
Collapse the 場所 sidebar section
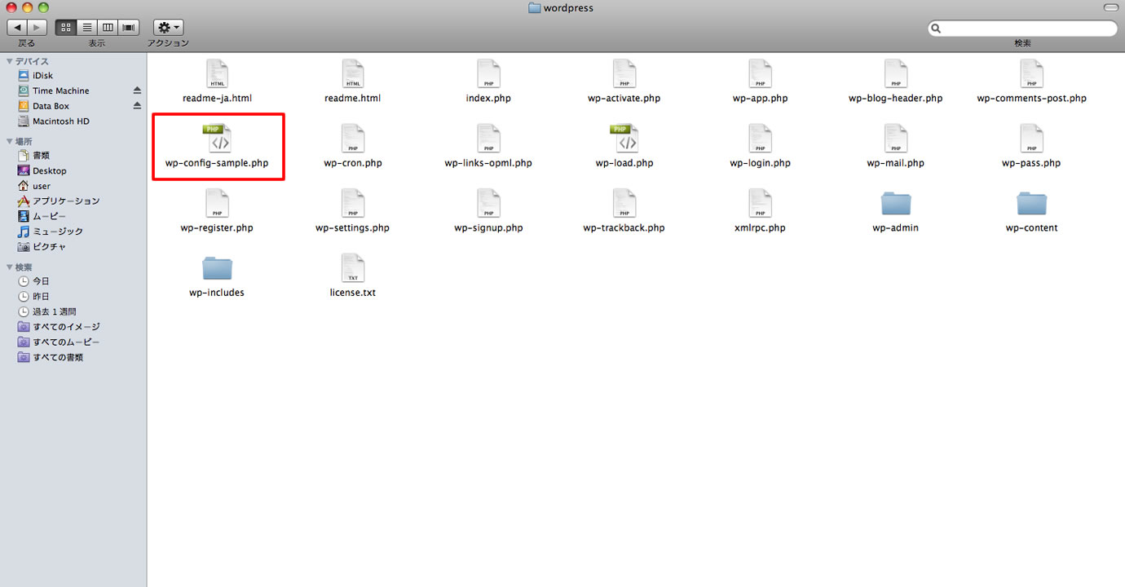(x=10, y=141)
